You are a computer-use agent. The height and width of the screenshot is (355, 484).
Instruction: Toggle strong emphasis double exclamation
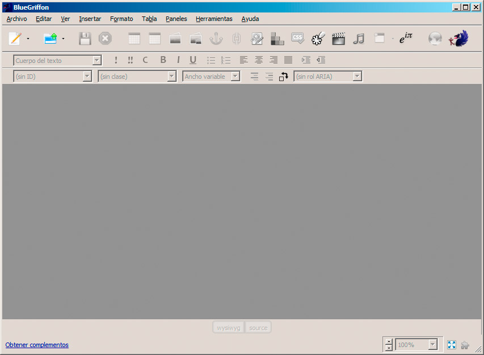pos(131,60)
